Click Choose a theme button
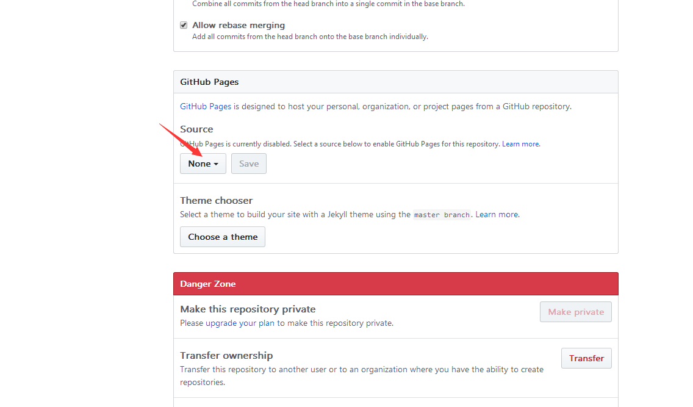The width and height of the screenshot is (693, 407). click(222, 237)
